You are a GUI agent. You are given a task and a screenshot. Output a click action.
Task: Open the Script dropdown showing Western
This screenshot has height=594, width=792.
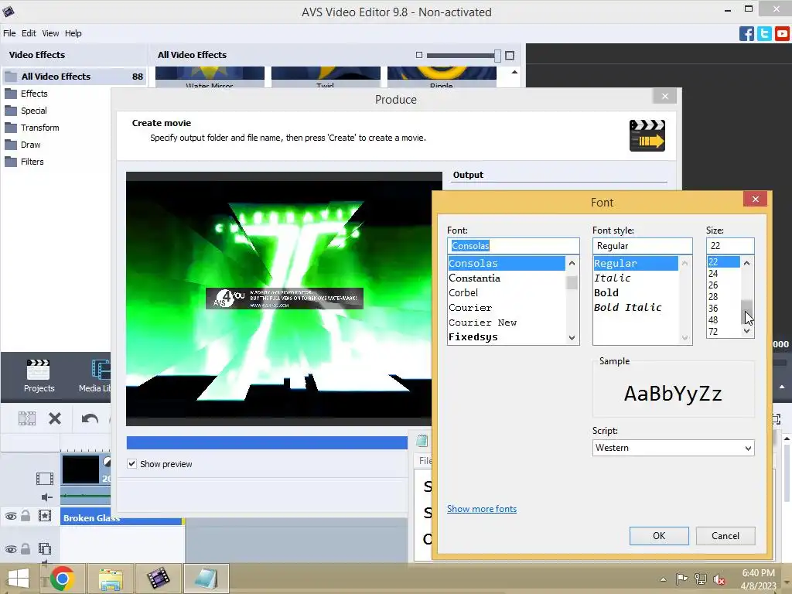(x=674, y=448)
